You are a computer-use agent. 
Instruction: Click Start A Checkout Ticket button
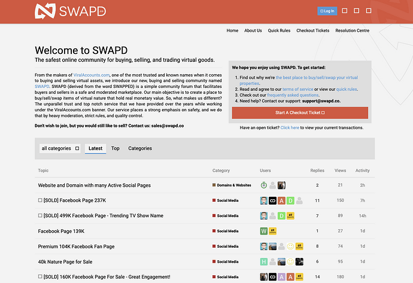coord(300,112)
